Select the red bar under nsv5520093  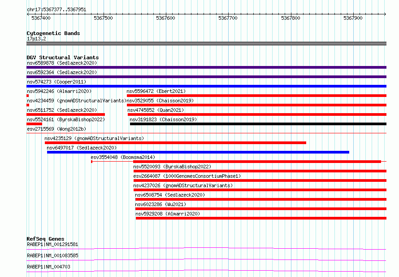[260, 171]
